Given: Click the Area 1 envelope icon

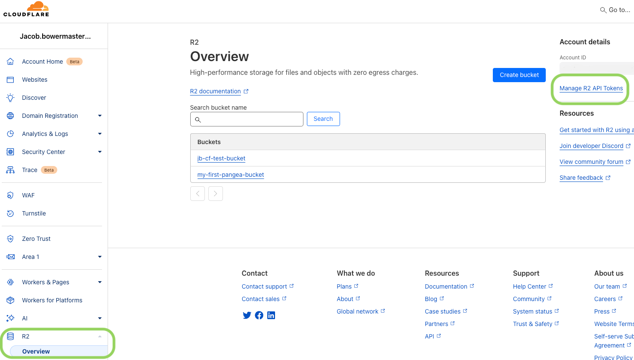Looking at the screenshot, I should pos(10,257).
